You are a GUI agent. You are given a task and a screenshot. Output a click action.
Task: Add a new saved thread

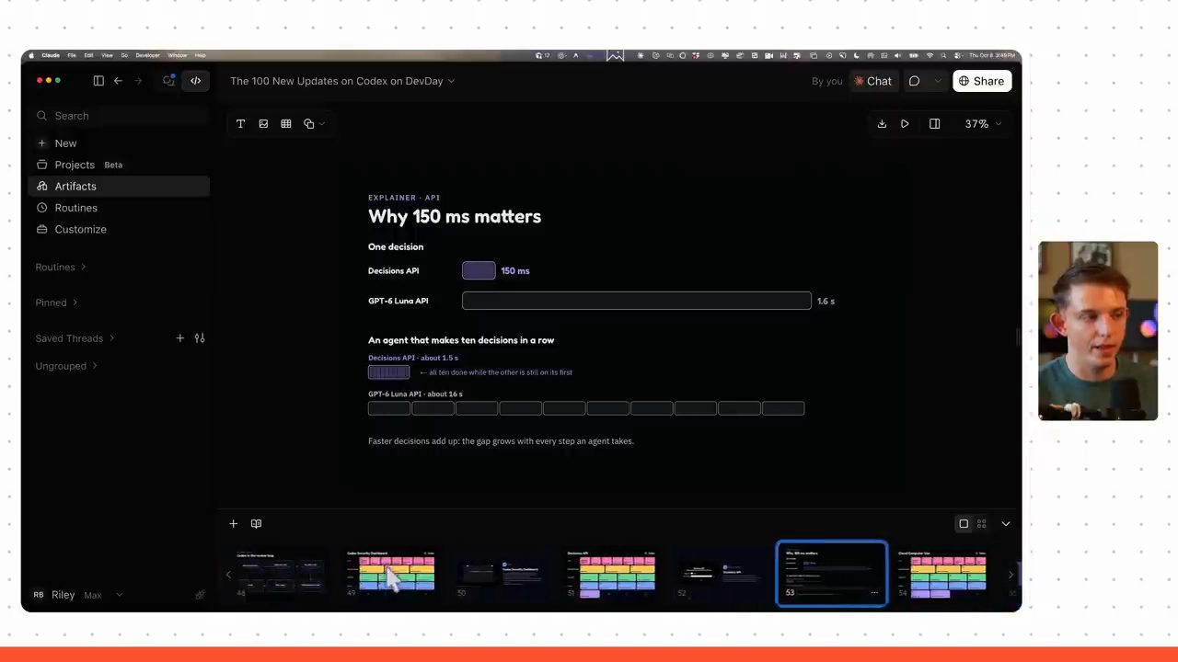click(x=180, y=338)
